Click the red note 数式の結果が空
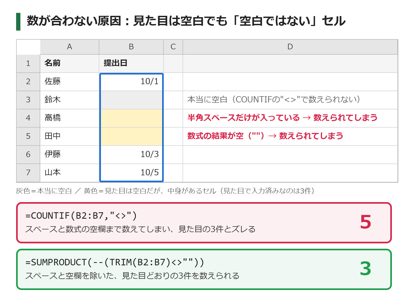Image resolution: width=408 pixels, height=305 pixels. pyautogui.click(x=265, y=136)
